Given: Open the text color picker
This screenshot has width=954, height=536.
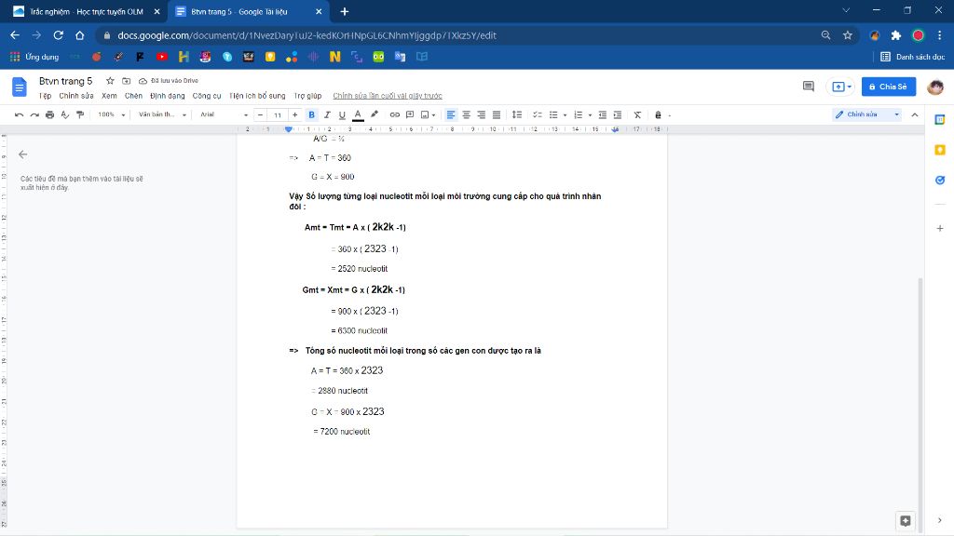Looking at the screenshot, I should pos(358,114).
